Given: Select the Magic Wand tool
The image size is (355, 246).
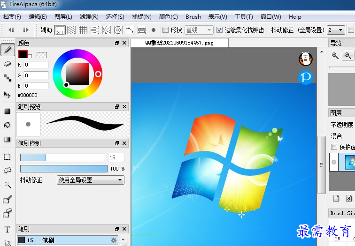Looking at the screenshot, I should [8, 185].
